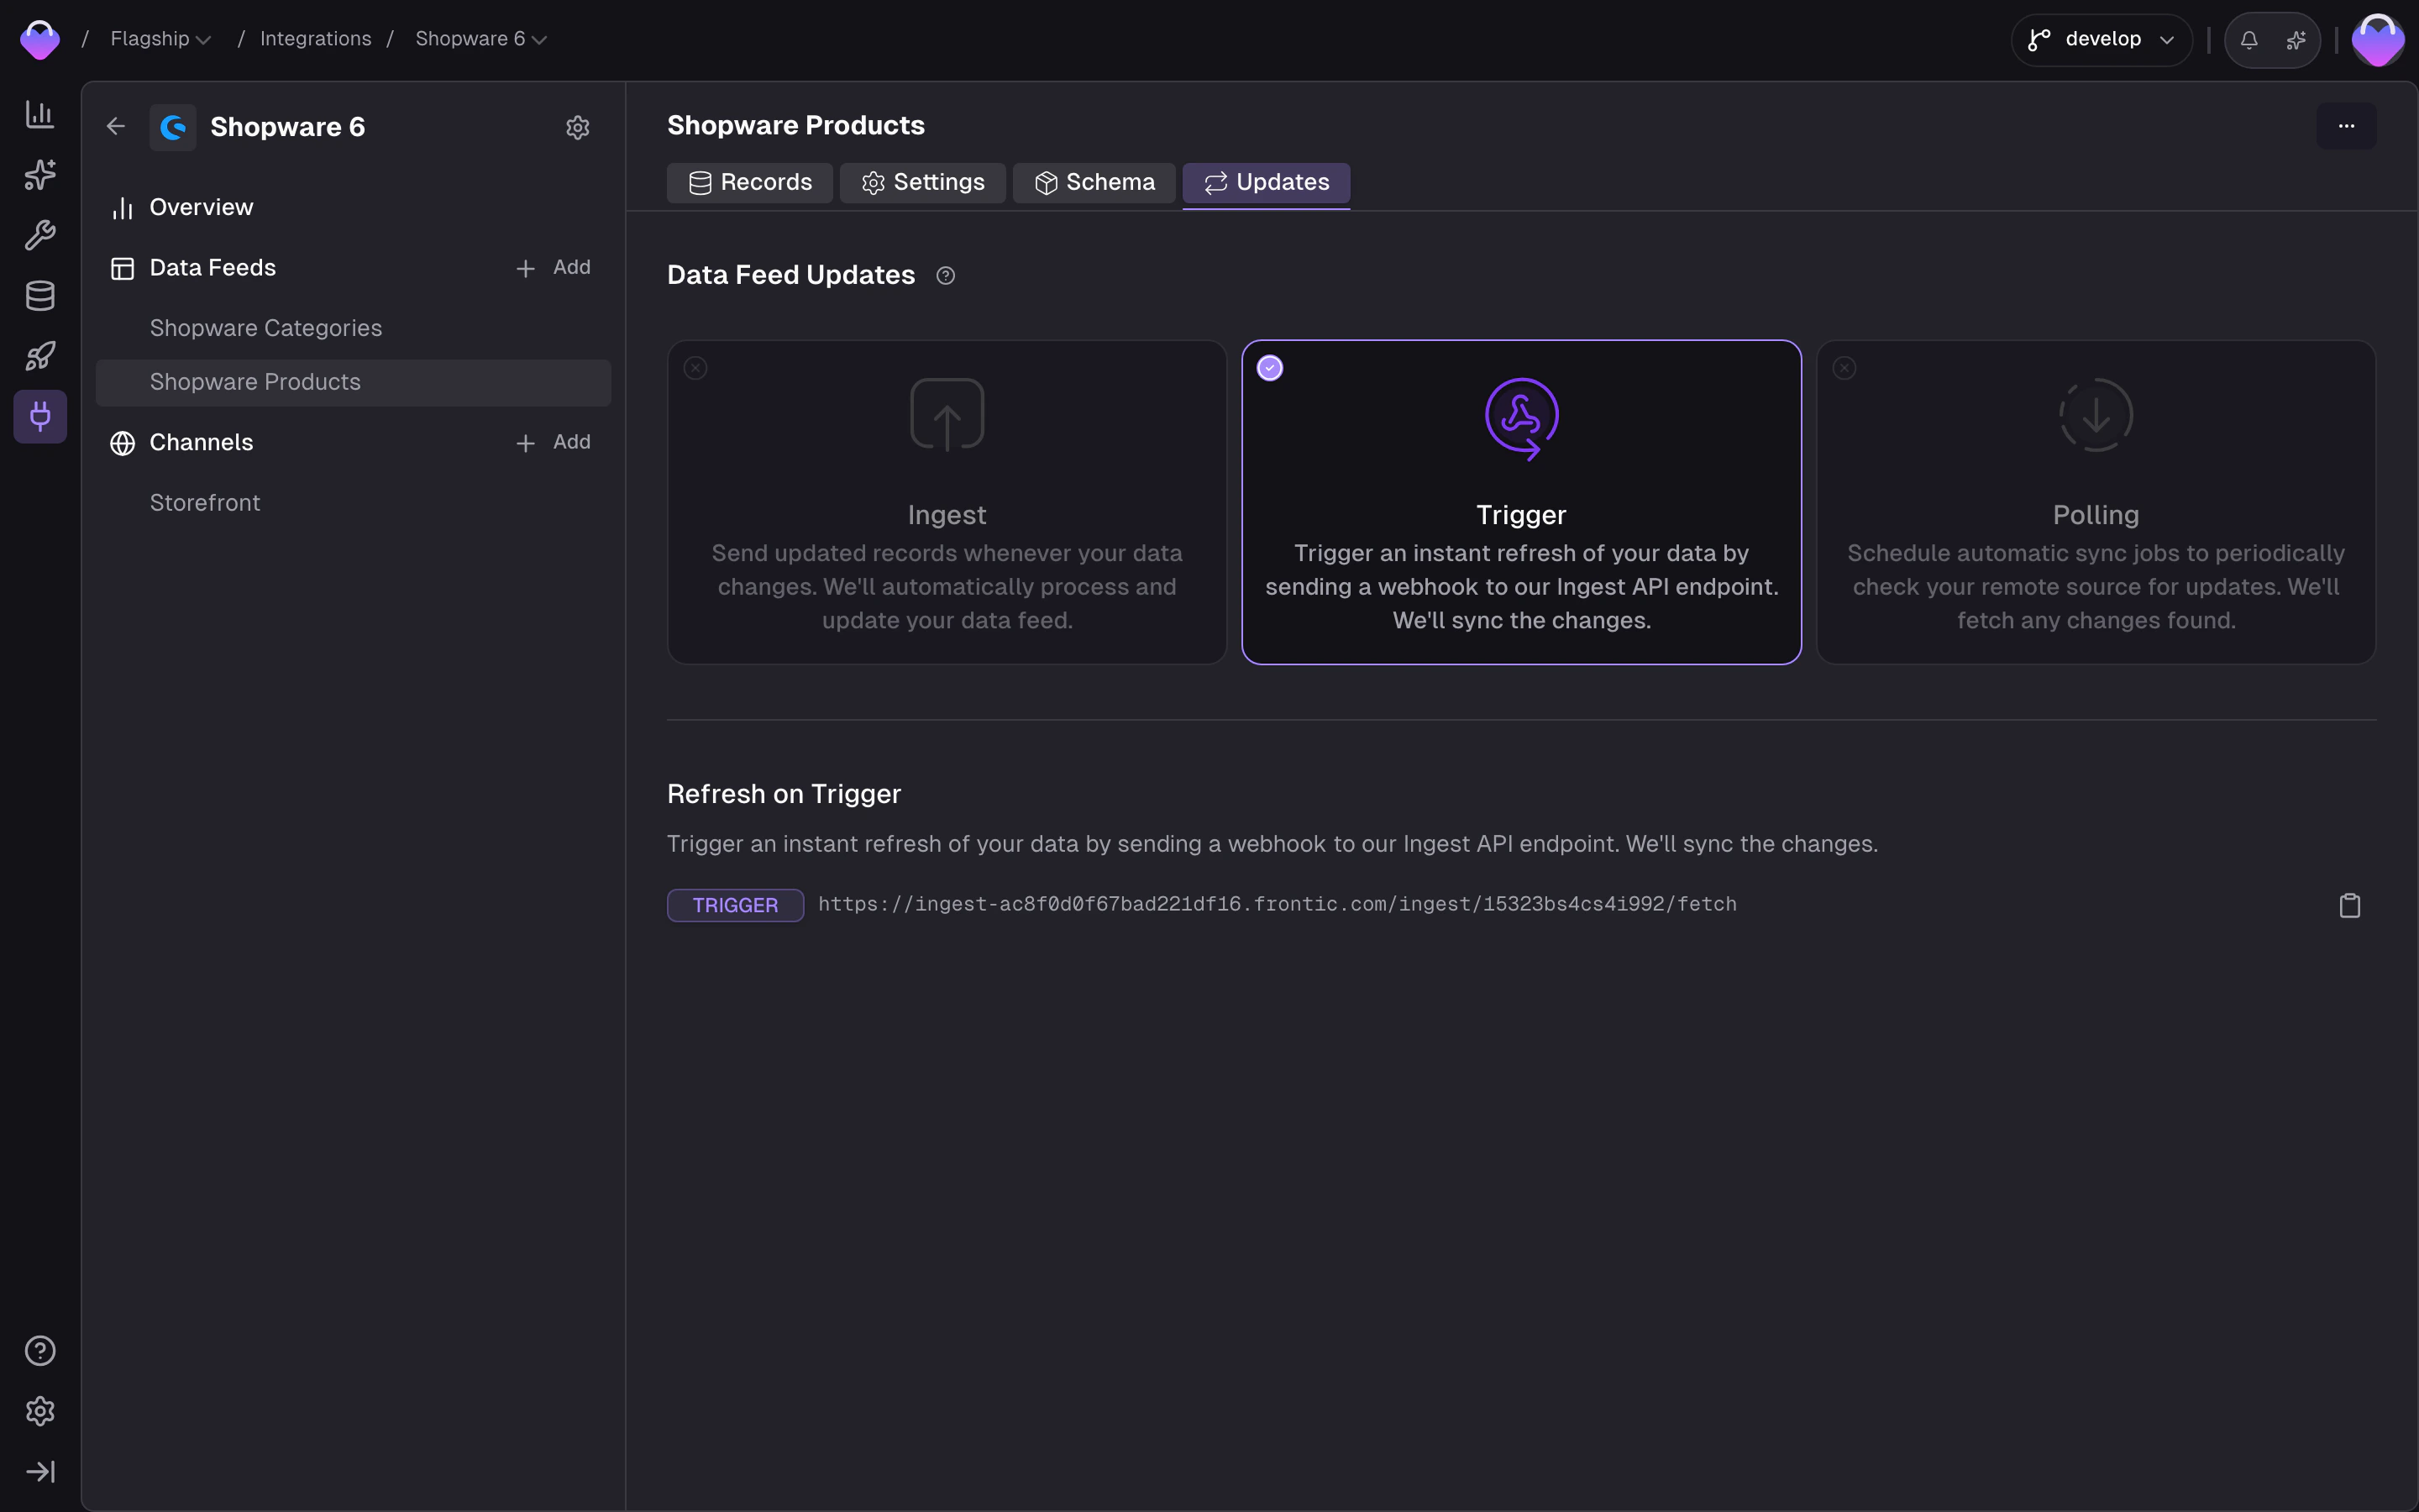Open the help question mark icon in left rail
This screenshot has height=1512, width=2419.
tap(40, 1351)
